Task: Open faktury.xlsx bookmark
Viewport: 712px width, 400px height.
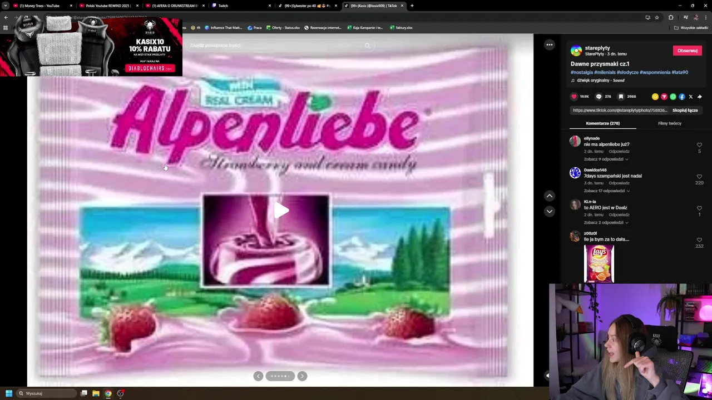Action: click(401, 28)
